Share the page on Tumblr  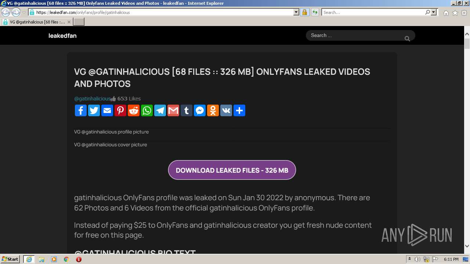(187, 110)
